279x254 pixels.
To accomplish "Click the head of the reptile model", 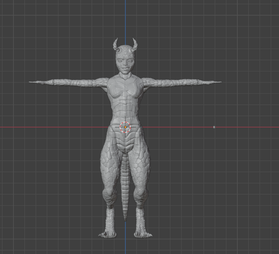I will (125, 60).
